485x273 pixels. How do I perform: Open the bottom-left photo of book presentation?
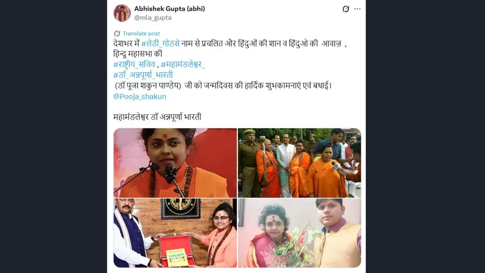click(175, 233)
